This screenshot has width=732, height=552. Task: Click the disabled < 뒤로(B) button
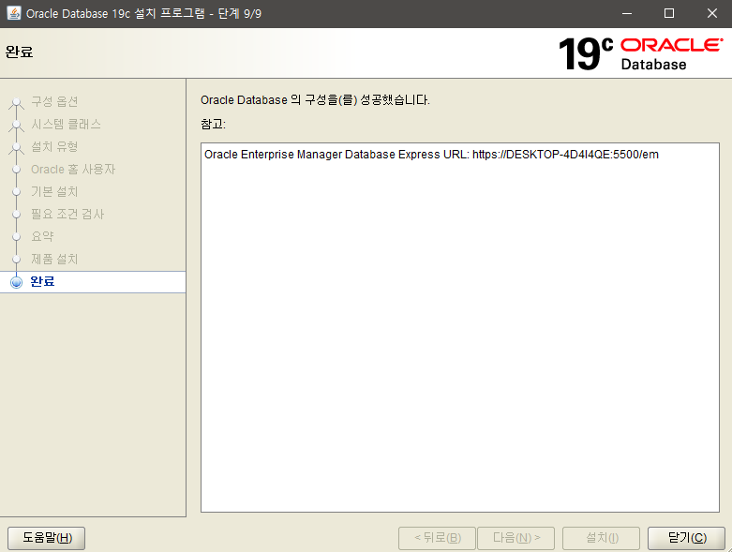coord(437,538)
